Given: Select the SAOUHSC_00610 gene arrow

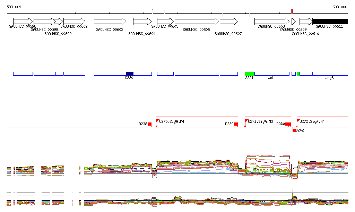Looking at the screenshot, I should (306, 22).
